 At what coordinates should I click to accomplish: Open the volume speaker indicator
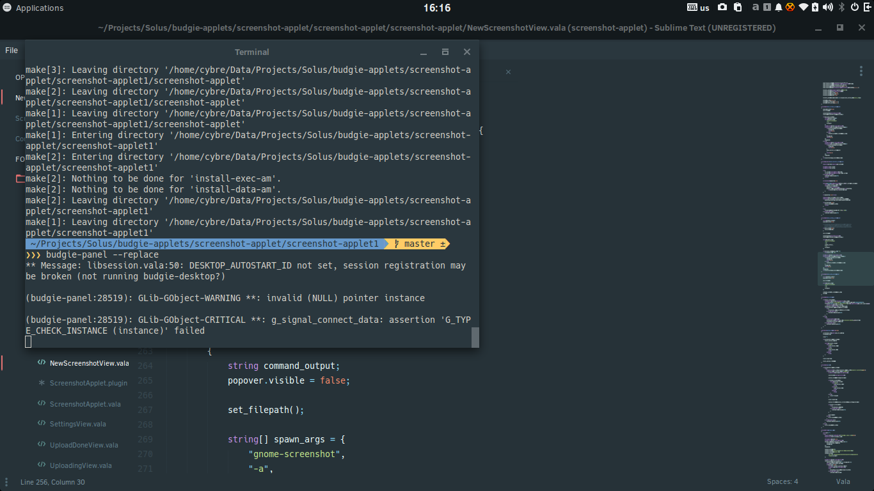[828, 8]
